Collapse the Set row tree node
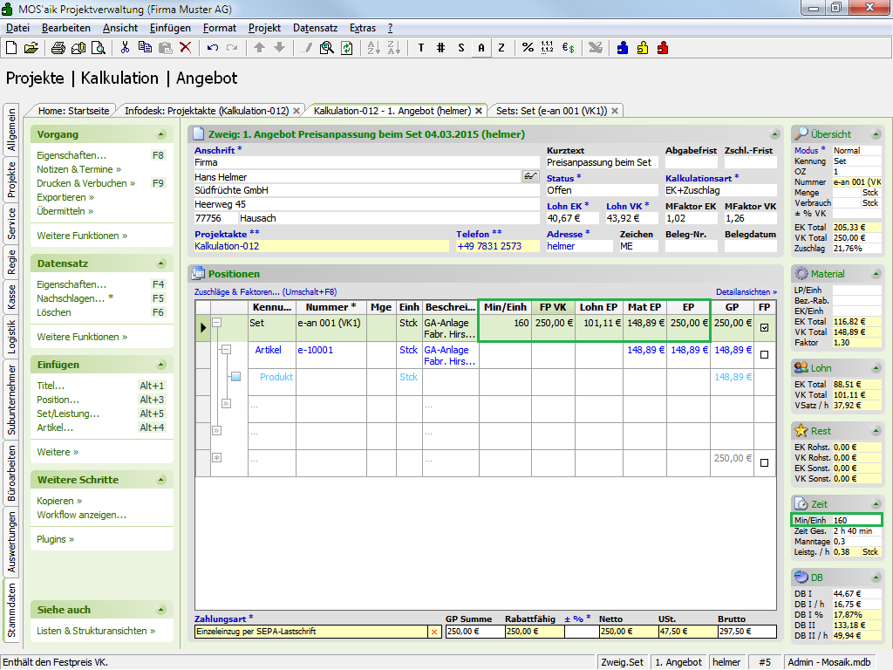Viewport: 893px width, 670px height. (x=217, y=322)
